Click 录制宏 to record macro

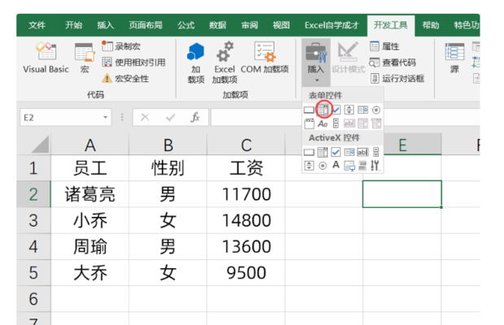(128, 47)
